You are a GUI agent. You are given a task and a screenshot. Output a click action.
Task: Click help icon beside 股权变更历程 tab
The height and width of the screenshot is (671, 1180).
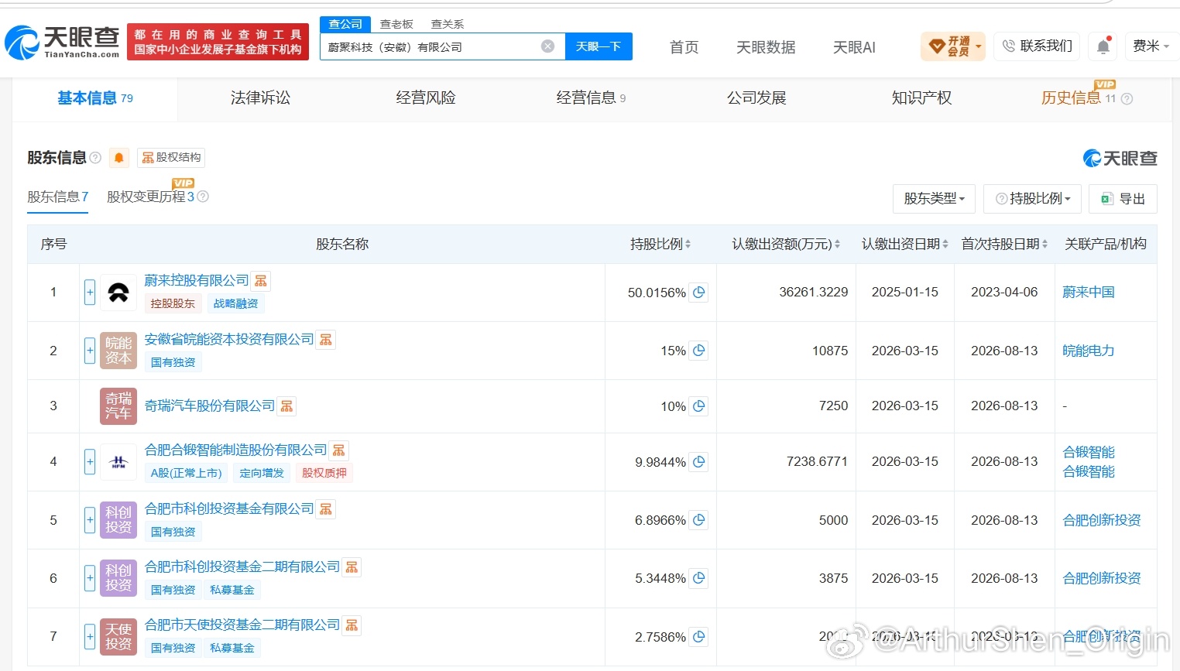click(x=203, y=197)
